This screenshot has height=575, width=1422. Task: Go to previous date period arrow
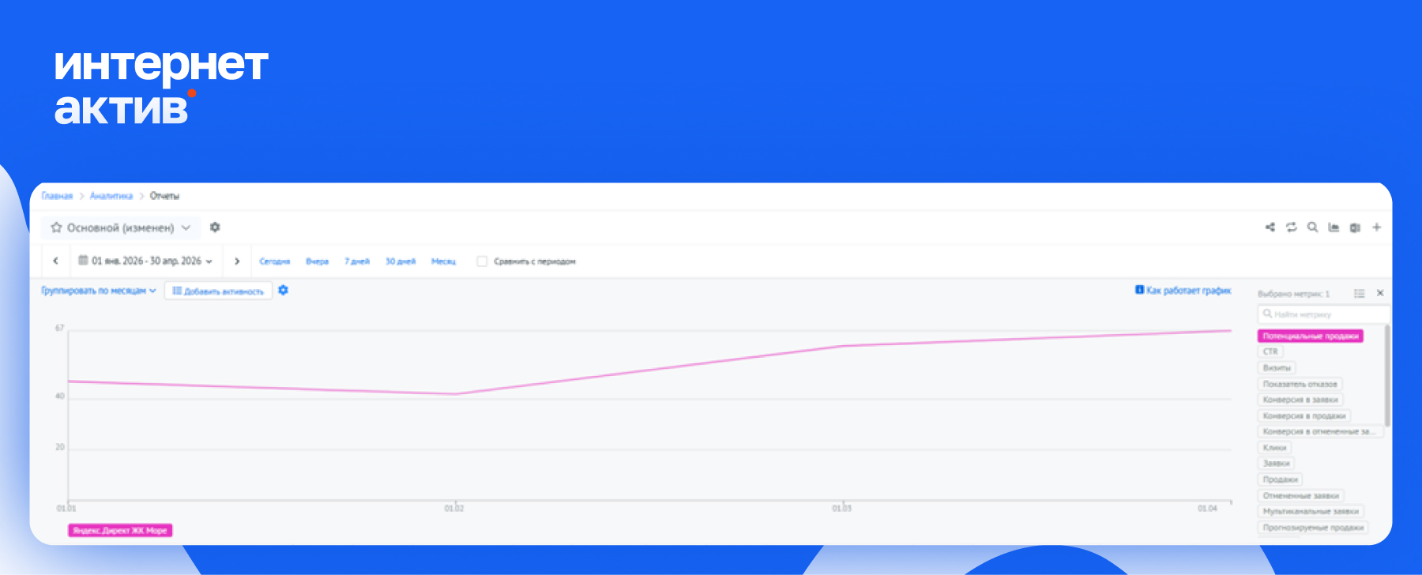coord(55,261)
